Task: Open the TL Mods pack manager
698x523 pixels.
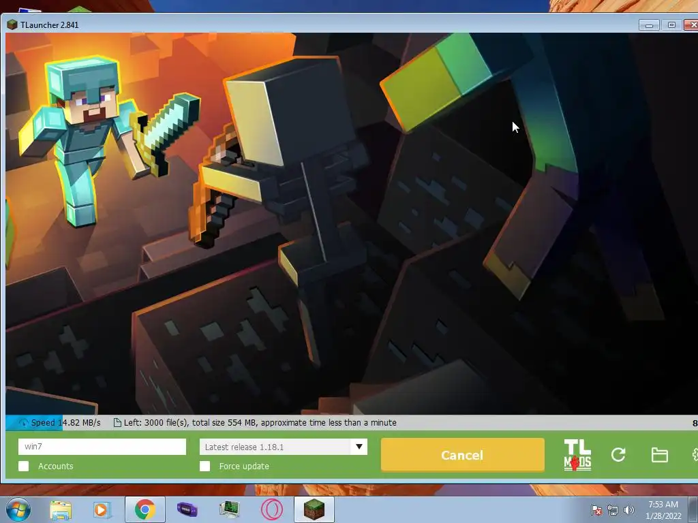Action: coord(577,455)
